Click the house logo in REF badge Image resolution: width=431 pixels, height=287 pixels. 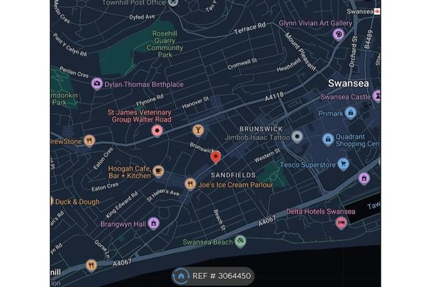click(x=181, y=276)
